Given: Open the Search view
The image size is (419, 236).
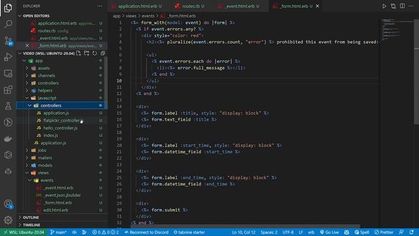Looking at the screenshot, I should [8, 24].
